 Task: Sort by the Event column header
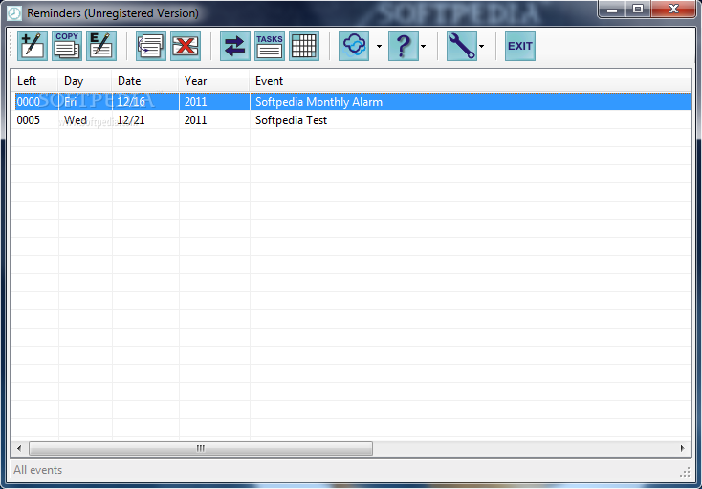471,81
